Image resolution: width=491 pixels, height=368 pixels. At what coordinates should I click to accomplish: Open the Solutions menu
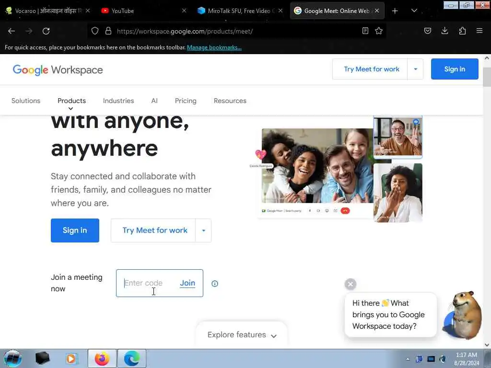[26, 101]
